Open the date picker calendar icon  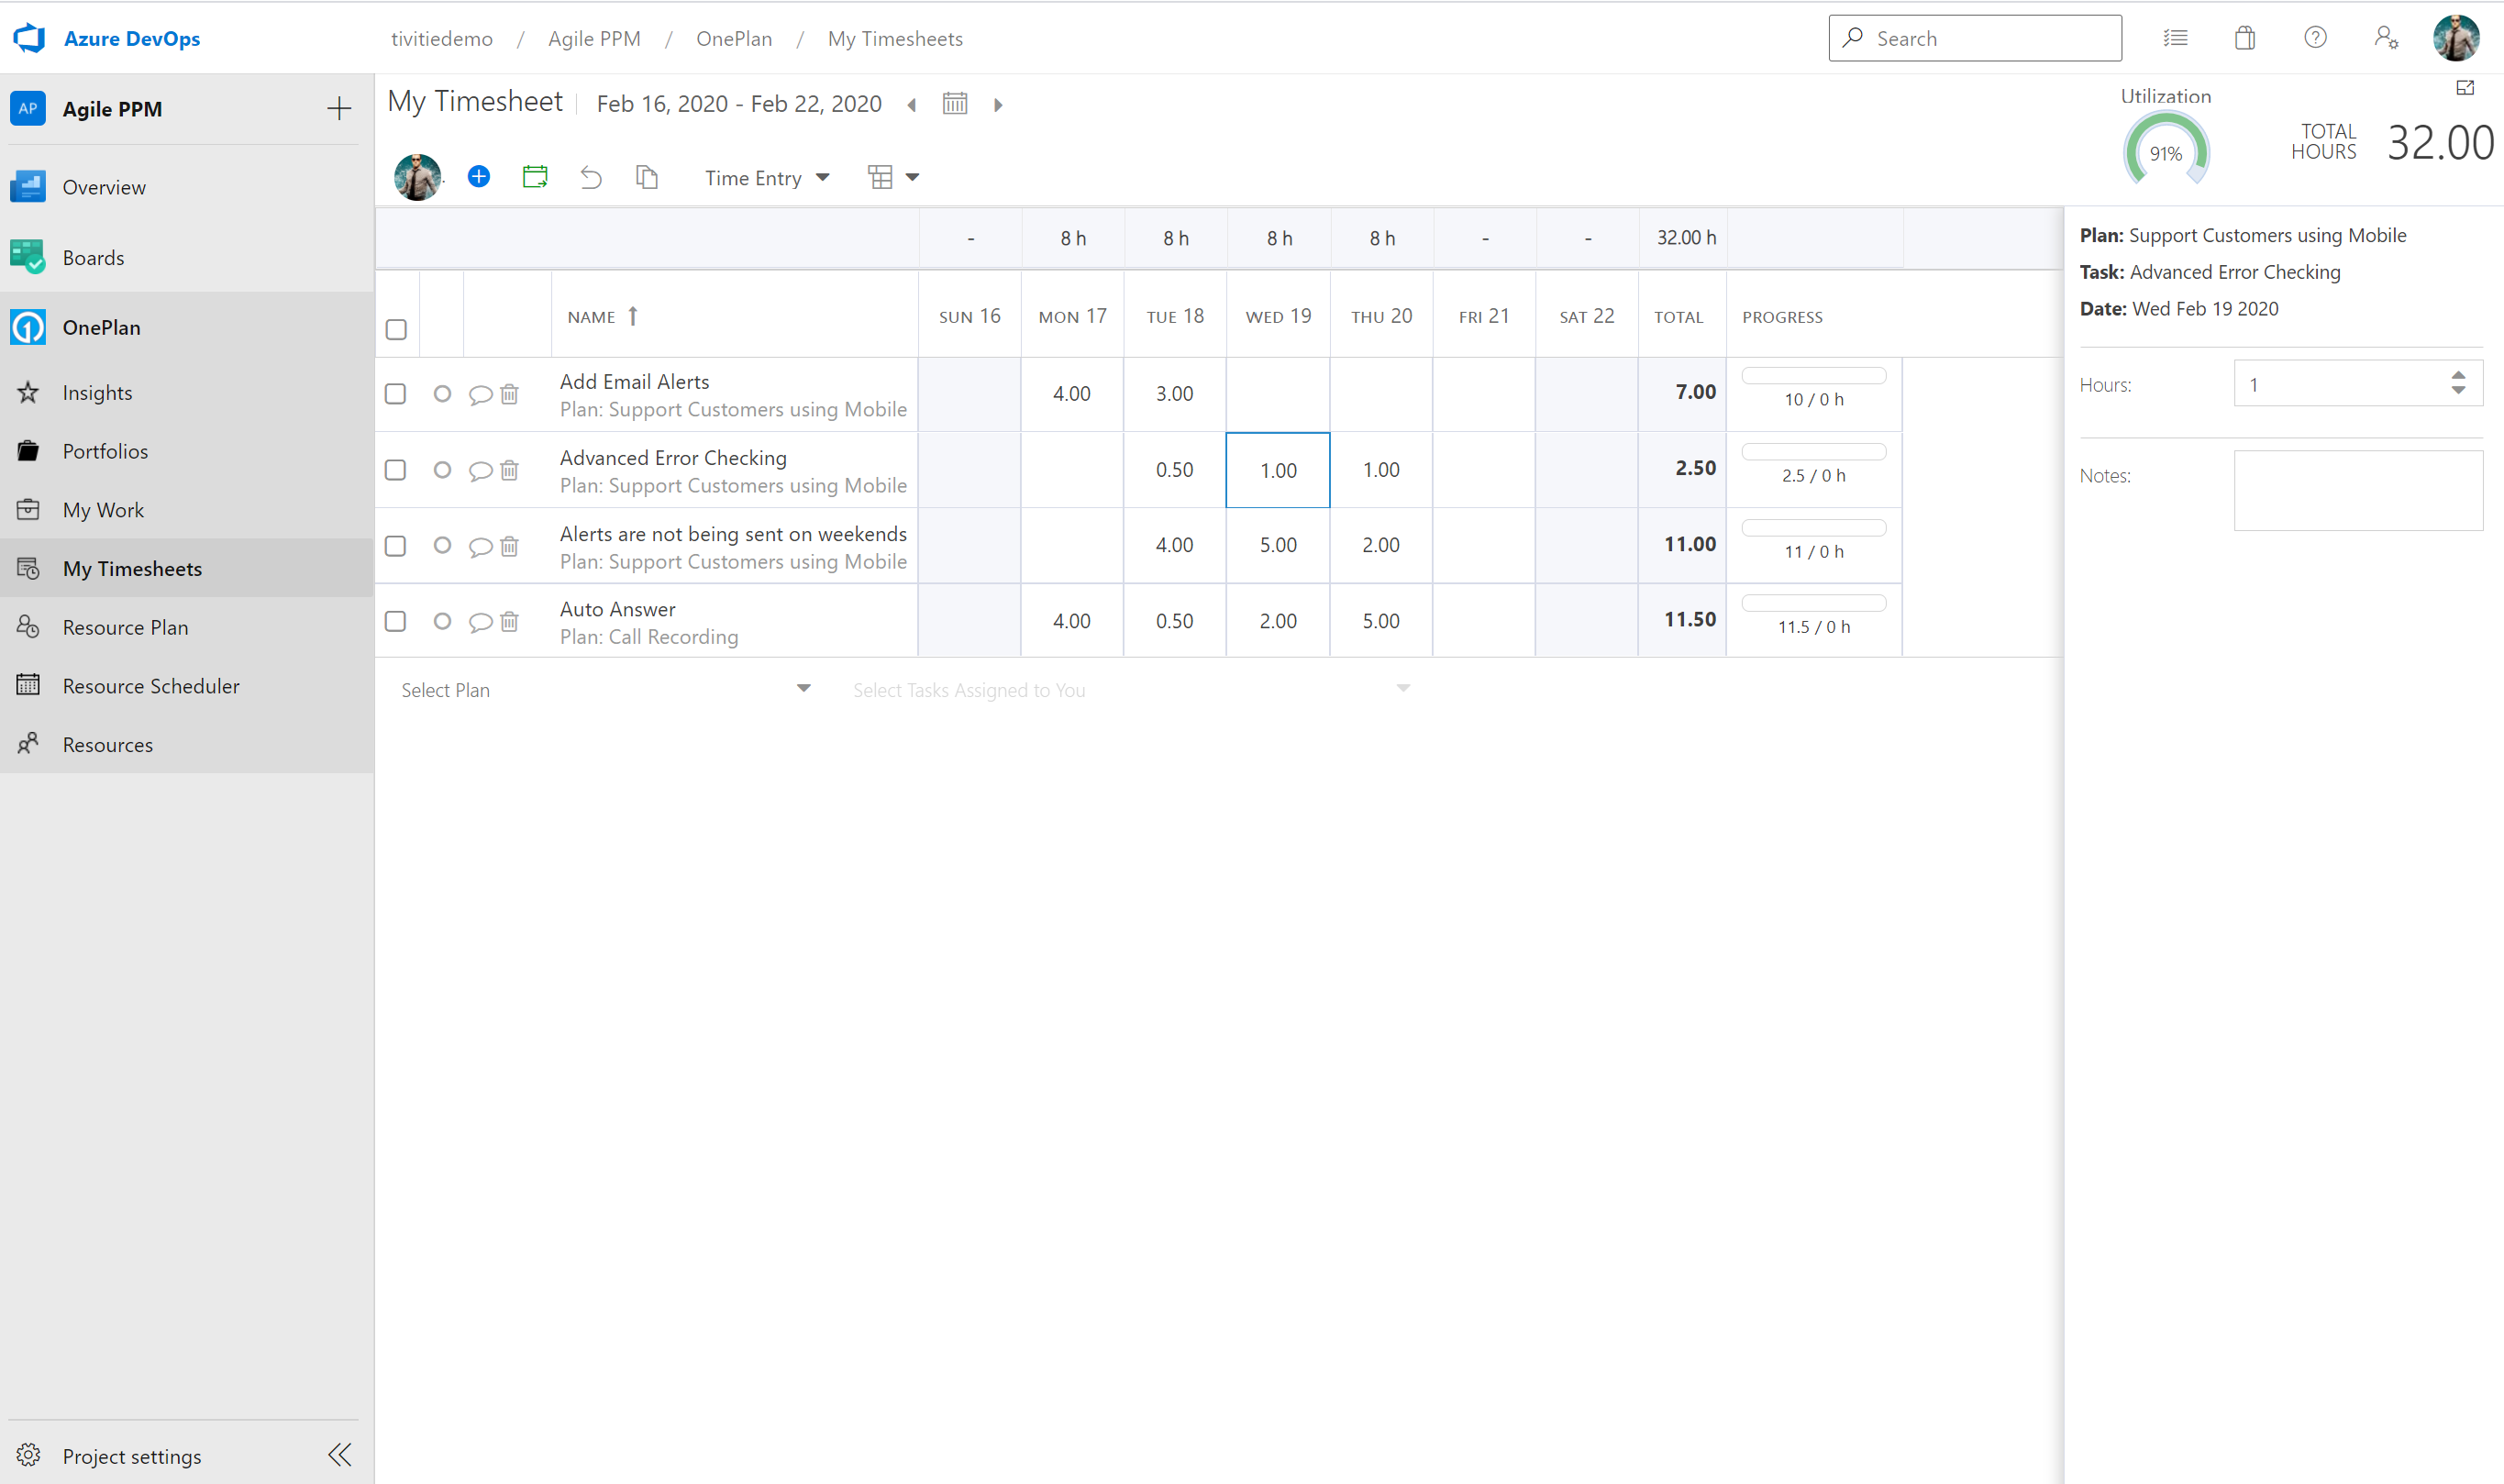coord(955,103)
